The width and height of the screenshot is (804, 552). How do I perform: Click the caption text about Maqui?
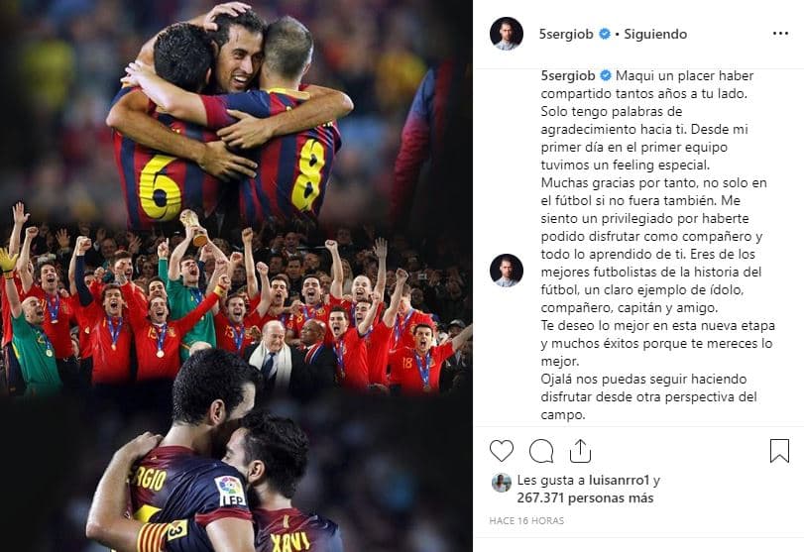(657, 245)
